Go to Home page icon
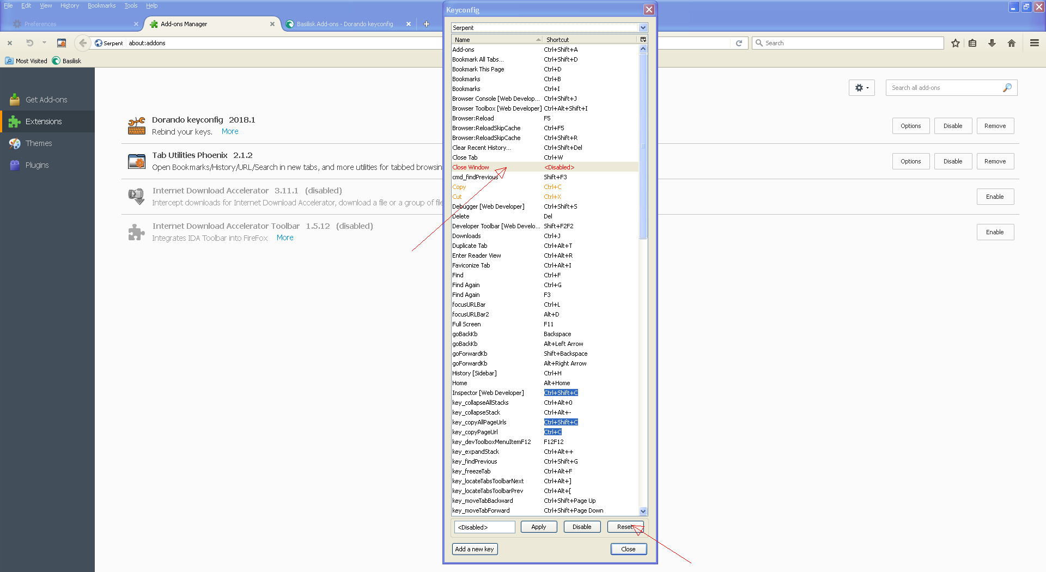This screenshot has height=572, width=1046. click(1012, 43)
